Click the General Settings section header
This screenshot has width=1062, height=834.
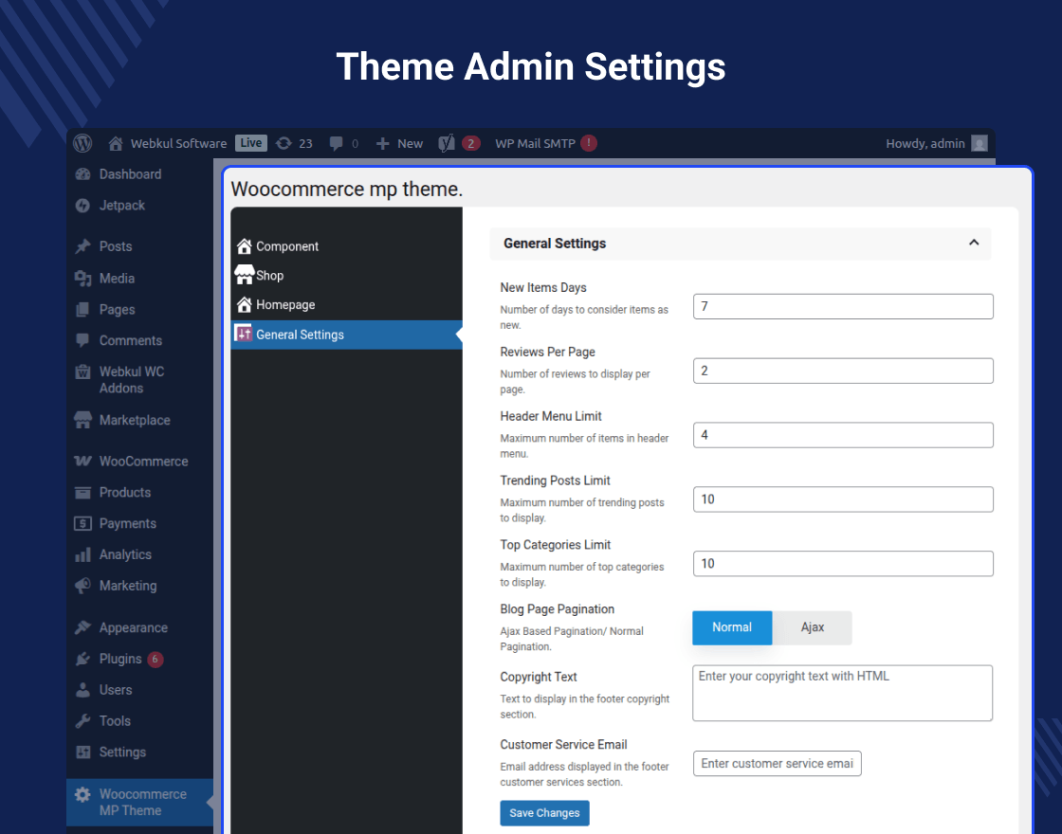click(x=741, y=244)
